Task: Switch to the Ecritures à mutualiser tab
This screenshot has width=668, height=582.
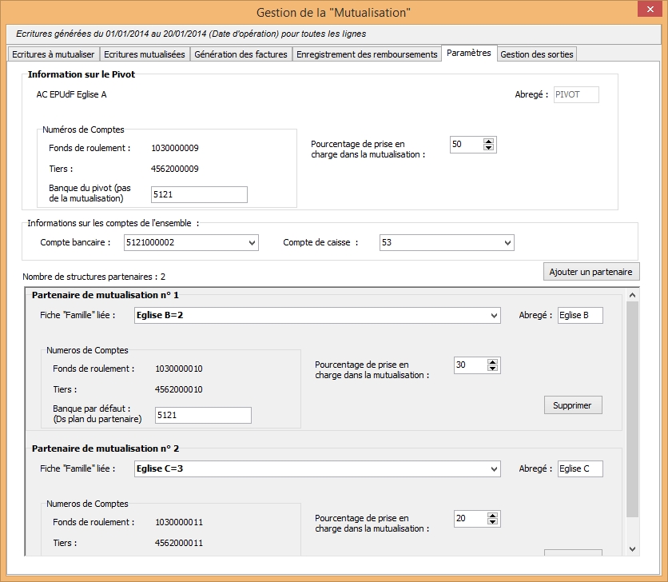Action: (54, 54)
